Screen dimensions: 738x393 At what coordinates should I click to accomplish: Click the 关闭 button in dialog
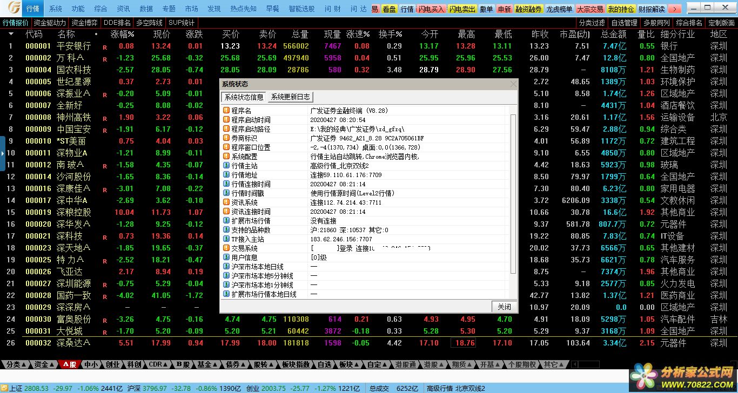tap(504, 307)
